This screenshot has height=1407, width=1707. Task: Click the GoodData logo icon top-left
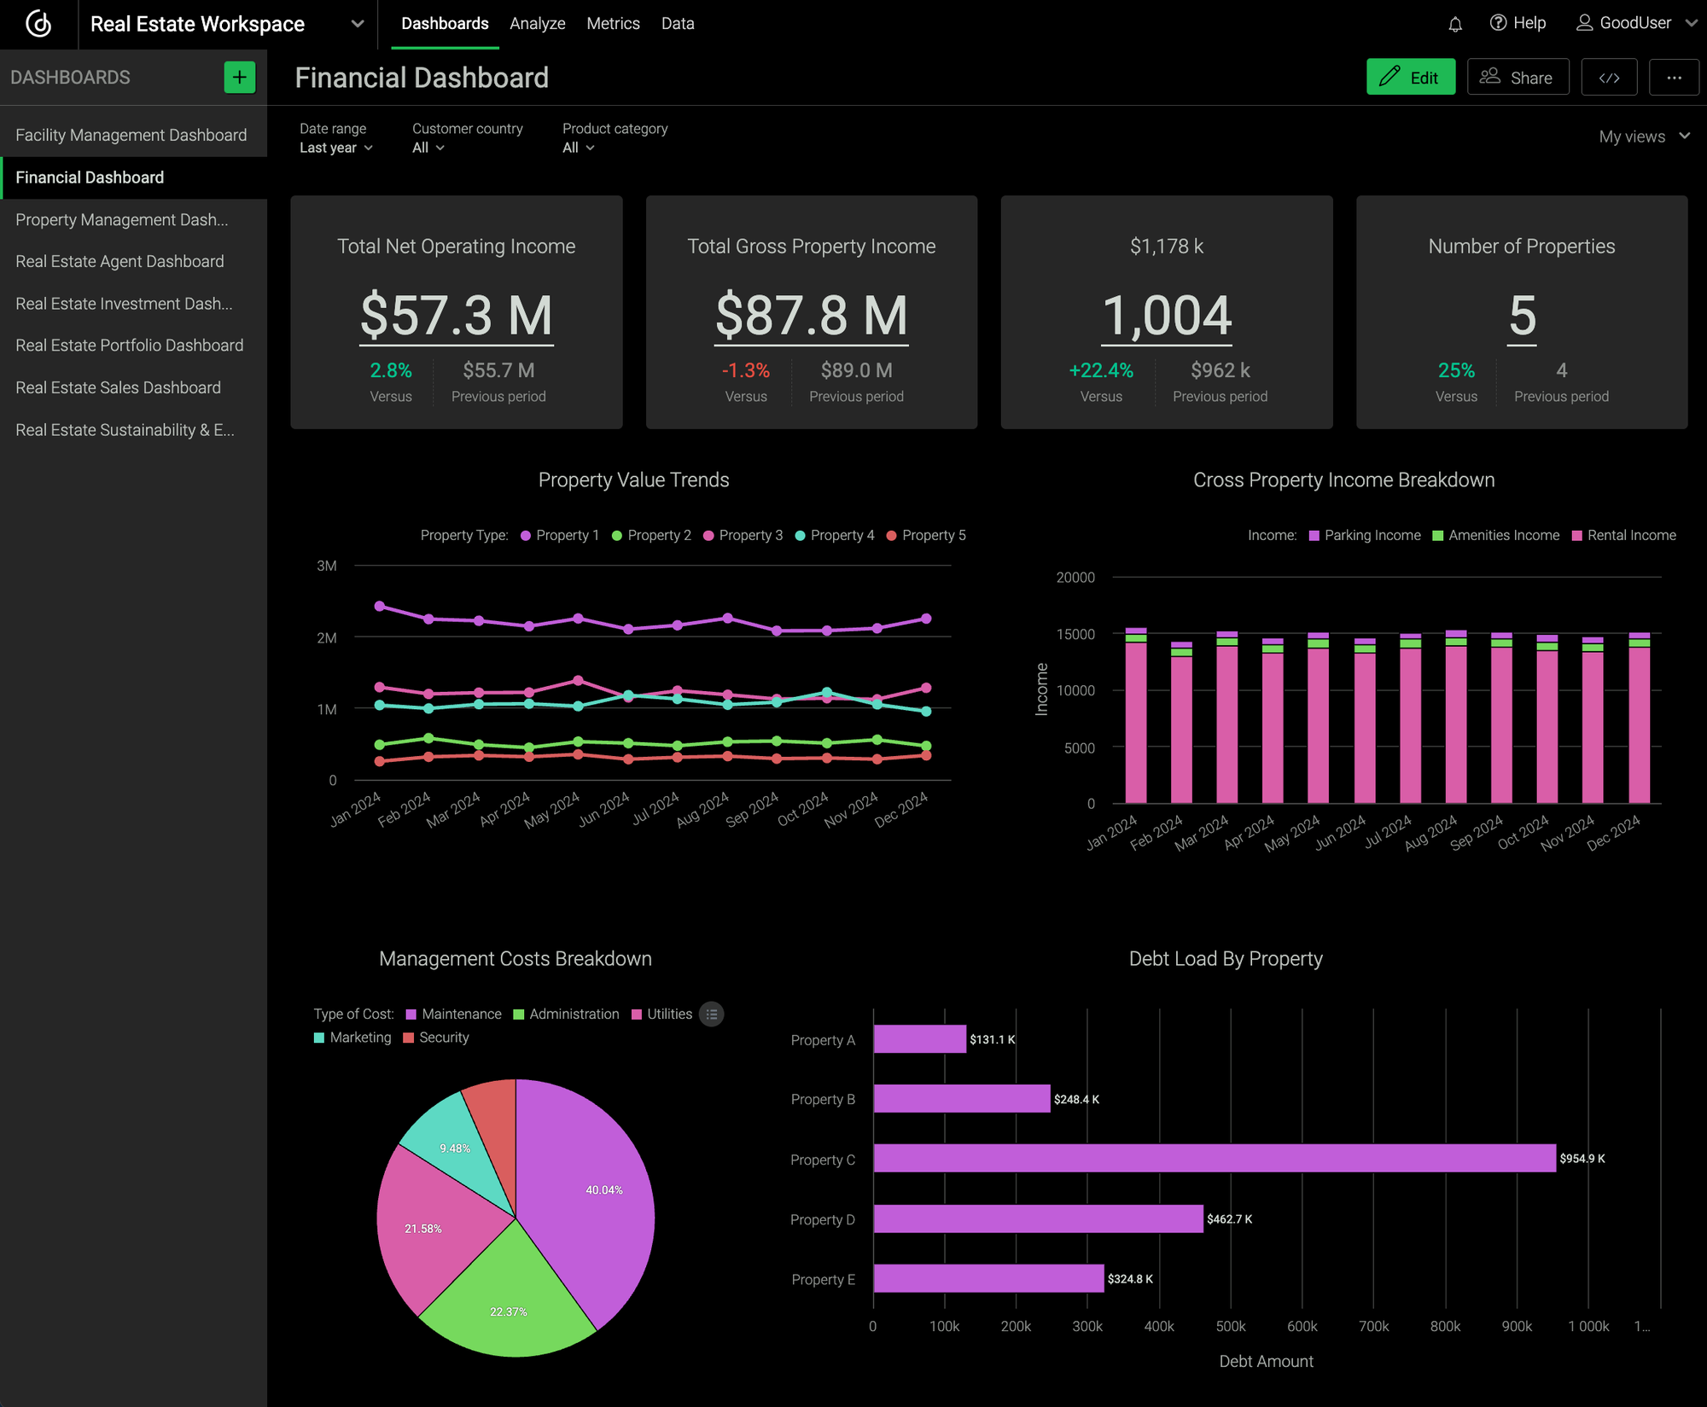coord(38,25)
